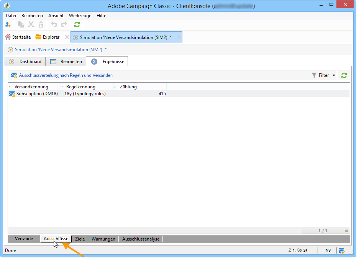Viewport: 364px width, 265px height.
Task: Close the Simulation tab with its X
Action: [179, 37]
